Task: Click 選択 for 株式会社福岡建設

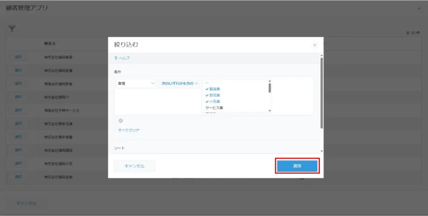Action: (18, 150)
